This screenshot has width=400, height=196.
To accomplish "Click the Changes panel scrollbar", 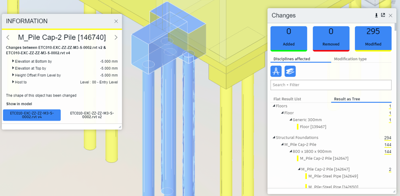I will pos(395,26).
